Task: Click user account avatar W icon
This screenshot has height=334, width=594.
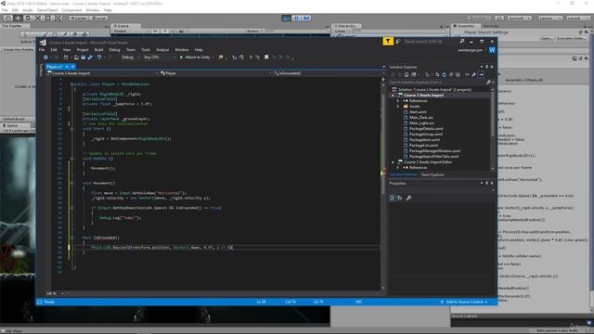Action: [x=492, y=50]
